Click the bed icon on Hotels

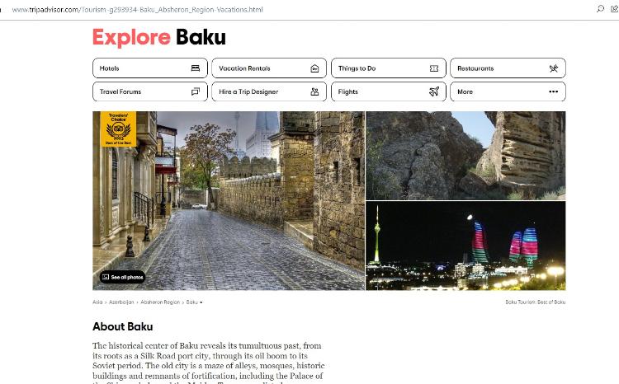tap(195, 68)
